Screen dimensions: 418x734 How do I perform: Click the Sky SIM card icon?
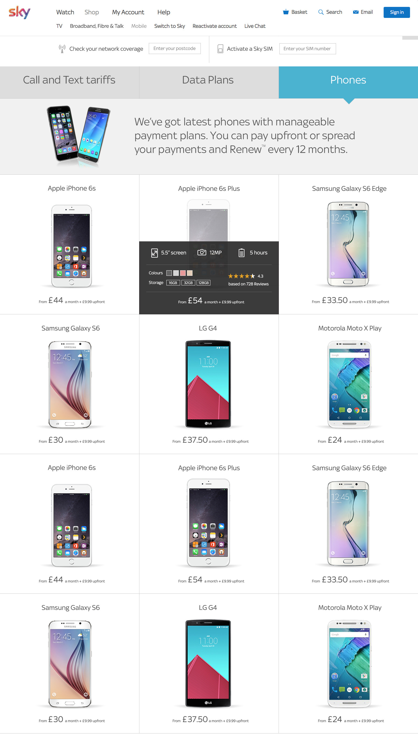(x=220, y=48)
